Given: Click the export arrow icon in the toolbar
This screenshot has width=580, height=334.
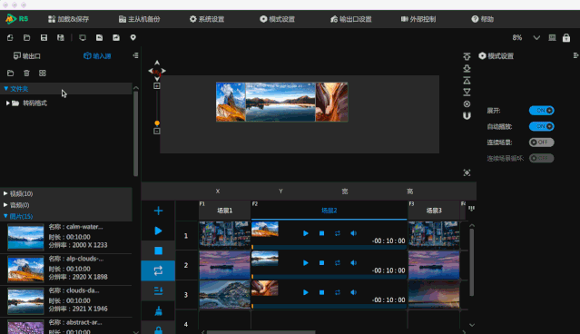Looking at the screenshot, I should (x=116, y=38).
